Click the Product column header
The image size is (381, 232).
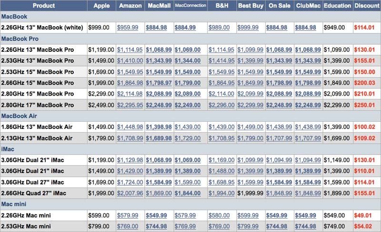[44, 6]
